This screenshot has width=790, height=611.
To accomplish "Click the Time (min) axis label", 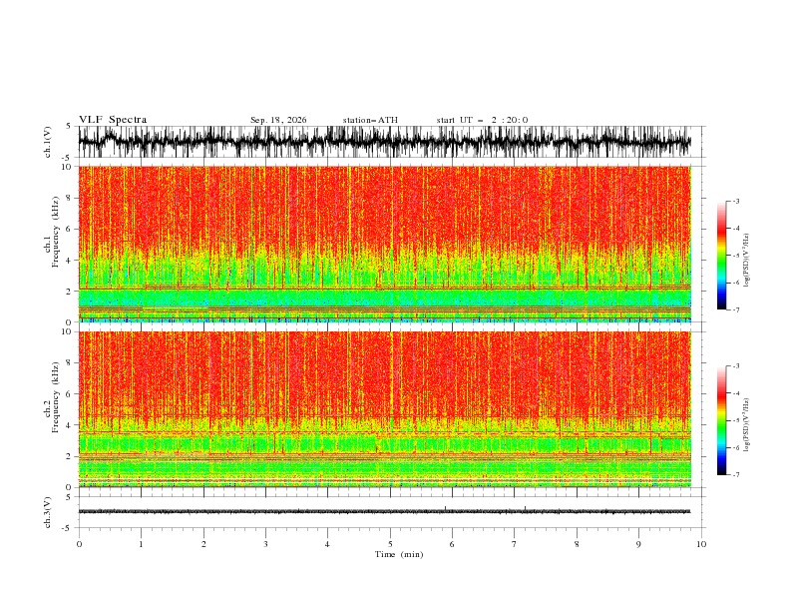I will [399, 554].
